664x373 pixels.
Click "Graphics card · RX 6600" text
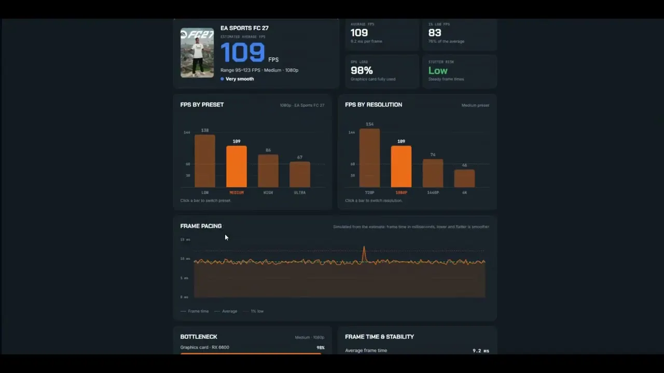(204, 348)
